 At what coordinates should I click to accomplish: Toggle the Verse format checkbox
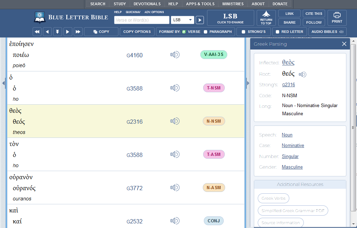click(184, 32)
